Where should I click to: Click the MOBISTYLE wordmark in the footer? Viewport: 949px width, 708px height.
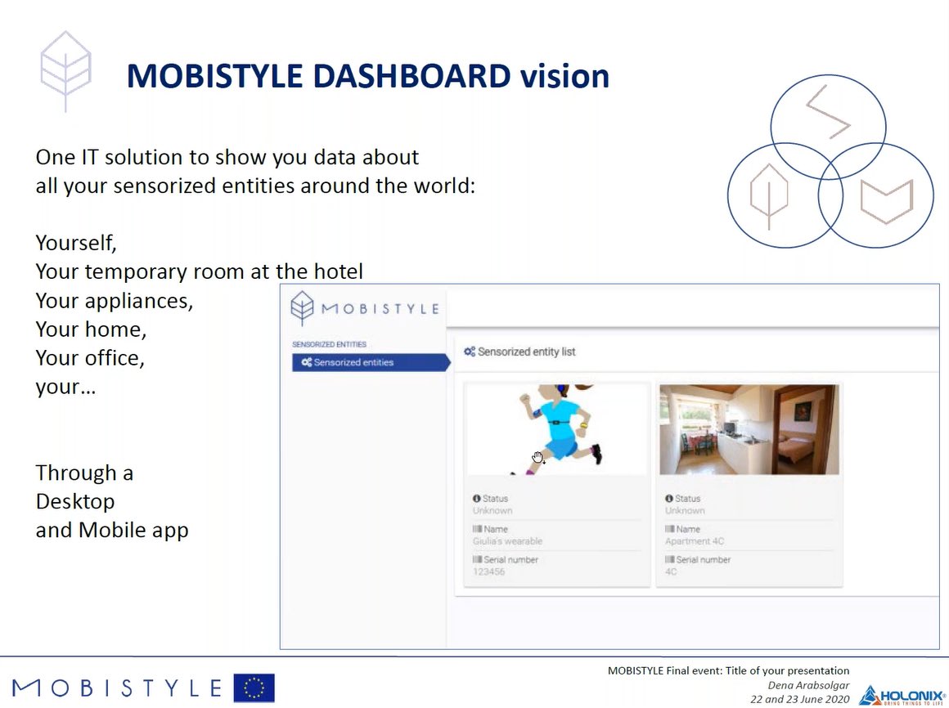point(118,688)
